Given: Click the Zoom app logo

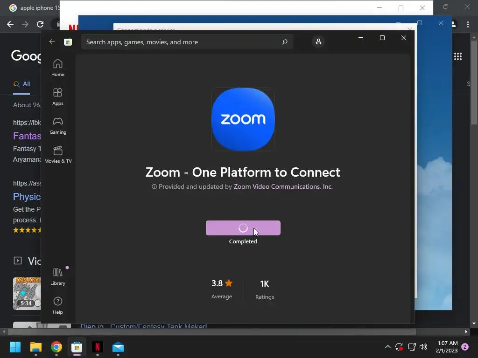Looking at the screenshot, I should [x=243, y=119].
